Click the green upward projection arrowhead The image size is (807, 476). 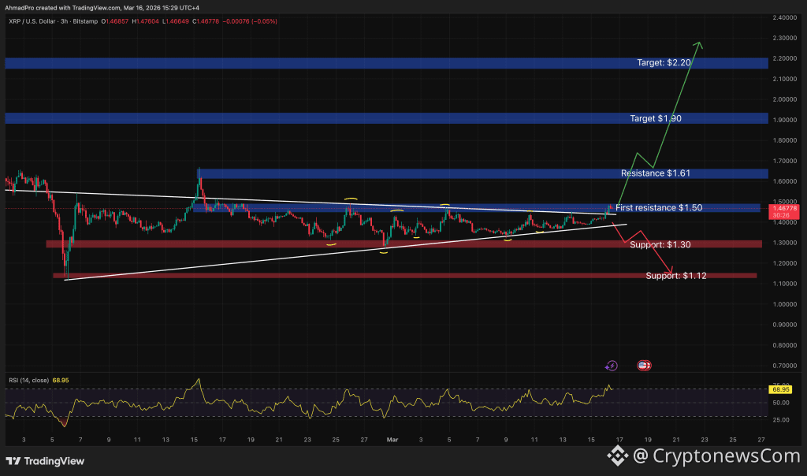tap(699, 44)
